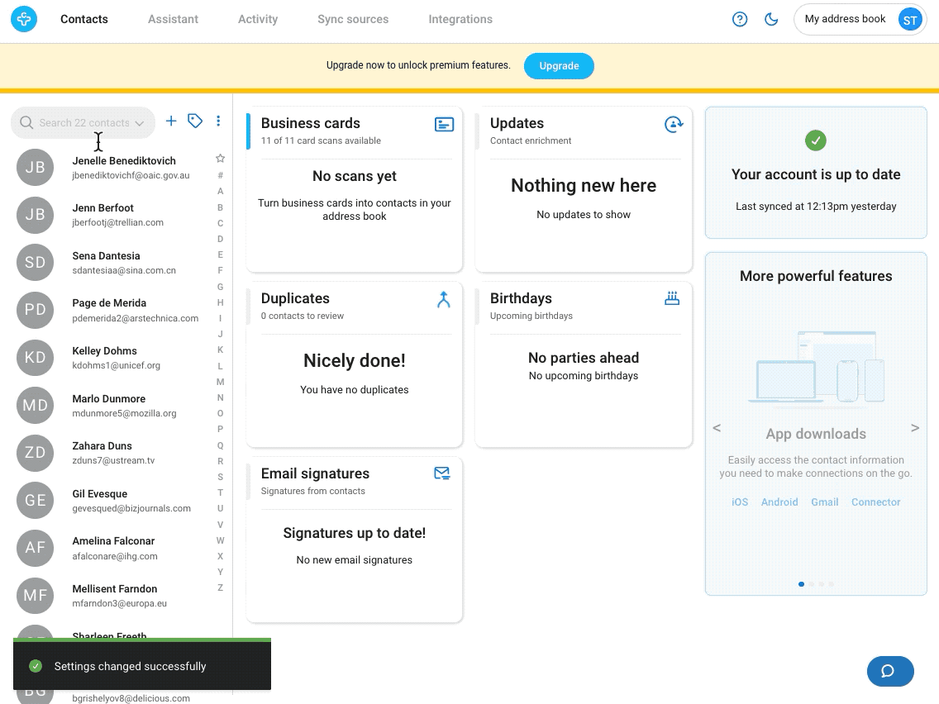
Task: Click in the Search 22 contacts field
Action: (x=83, y=123)
